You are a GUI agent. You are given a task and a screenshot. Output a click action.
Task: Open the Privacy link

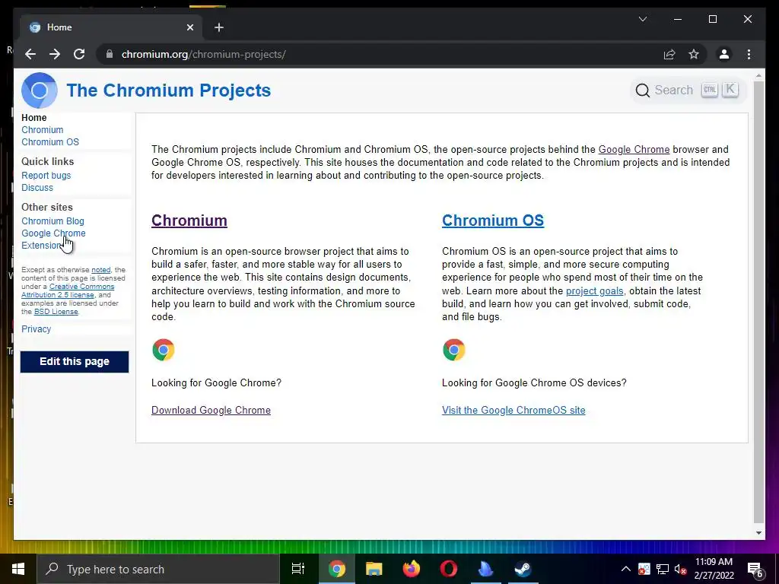click(x=37, y=328)
